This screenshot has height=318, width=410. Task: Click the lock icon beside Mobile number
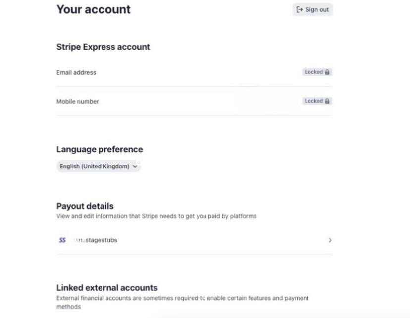coord(327,101)
